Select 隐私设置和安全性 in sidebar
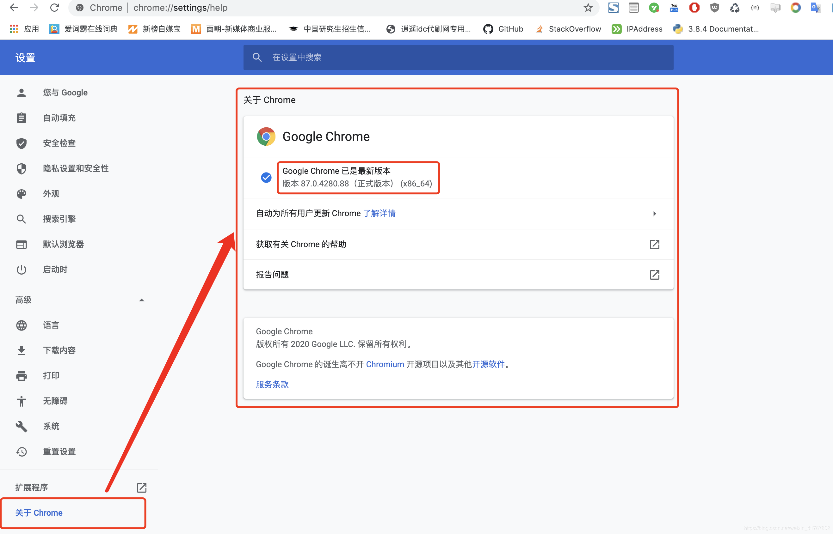This screenshot has height=534, width=833. coord(76,168)
